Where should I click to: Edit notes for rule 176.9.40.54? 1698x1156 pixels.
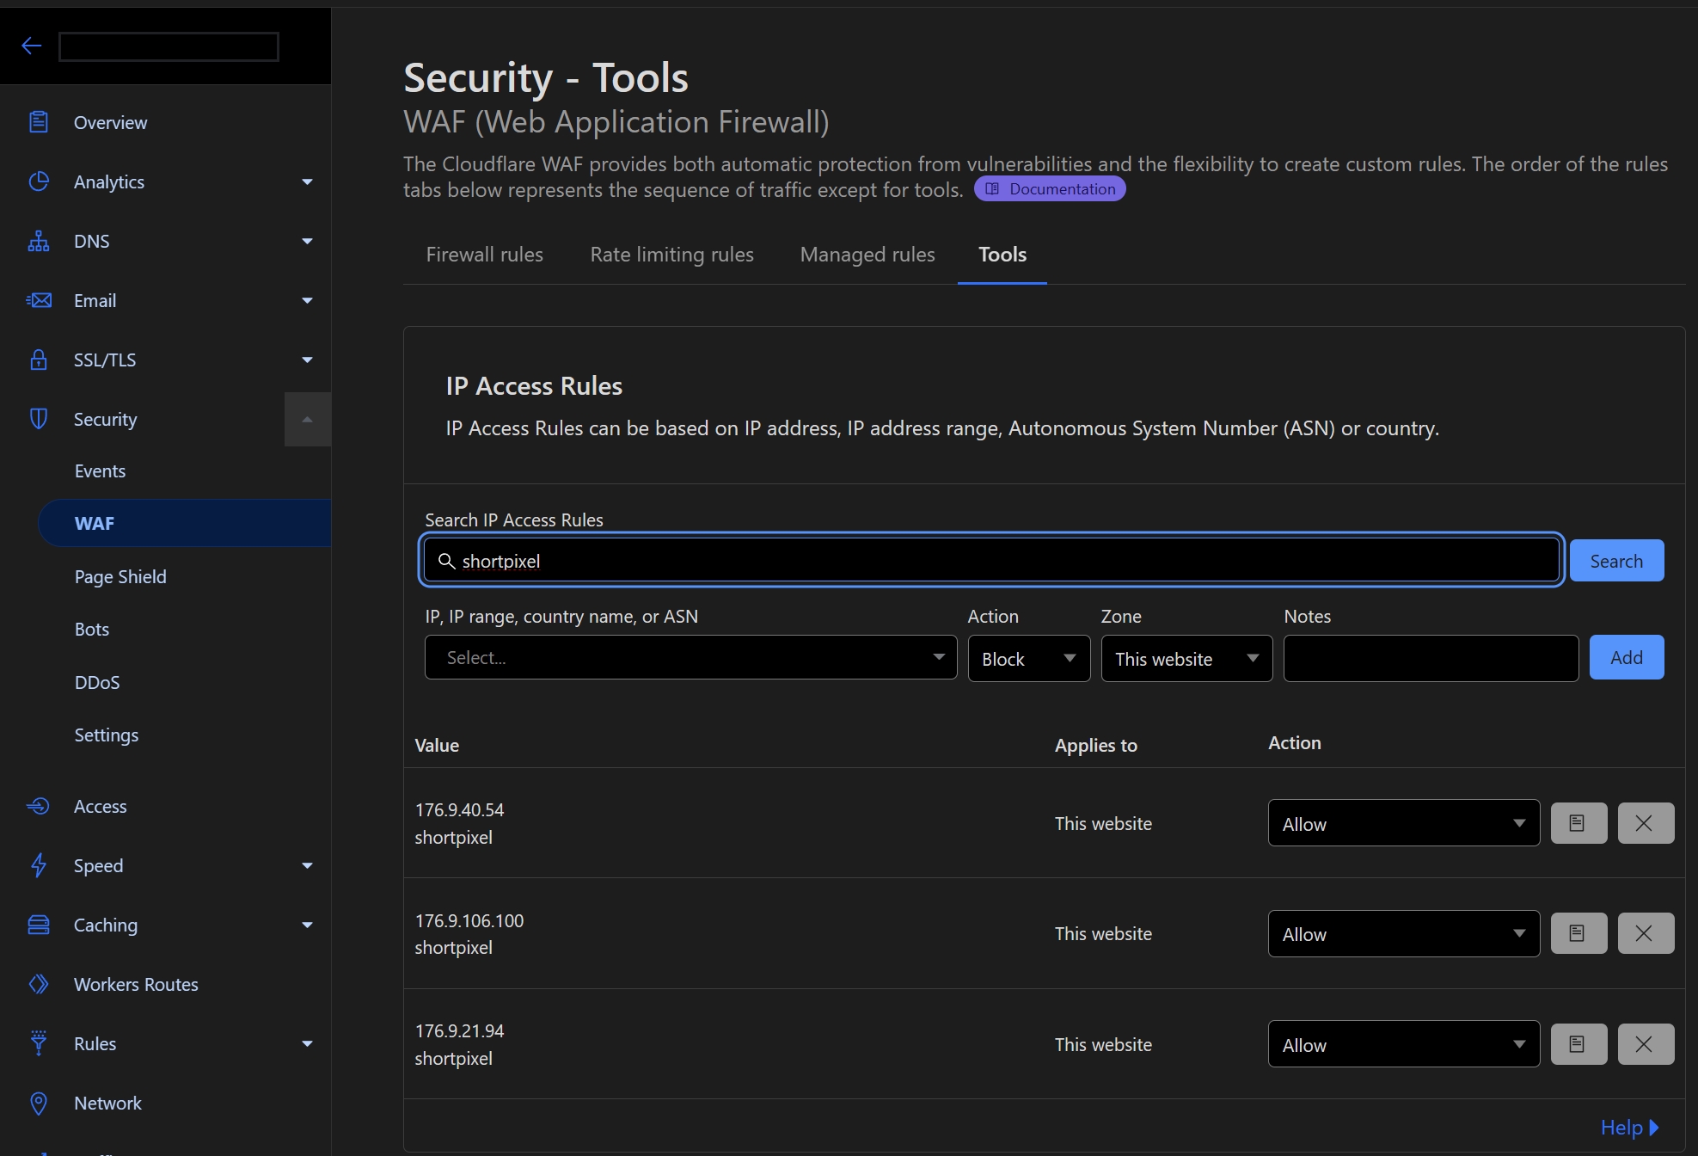point(1578,823)
